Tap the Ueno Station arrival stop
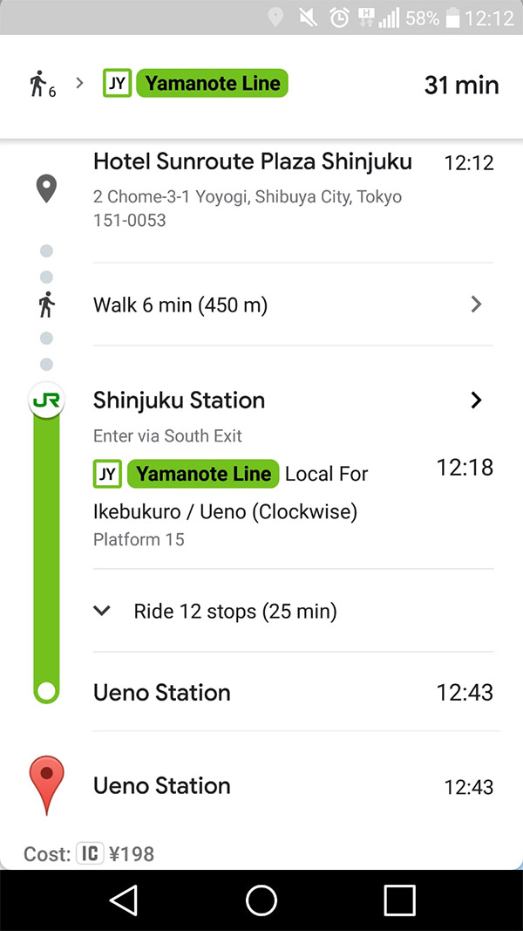523x931 pixels. coord(162,693)
